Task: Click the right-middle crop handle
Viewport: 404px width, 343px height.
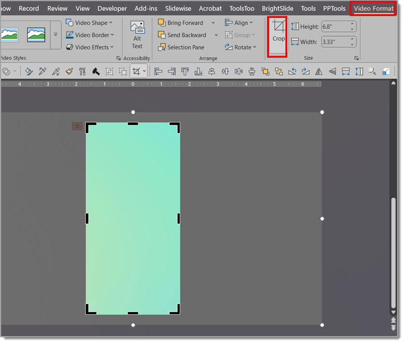Action: (179, 219)
